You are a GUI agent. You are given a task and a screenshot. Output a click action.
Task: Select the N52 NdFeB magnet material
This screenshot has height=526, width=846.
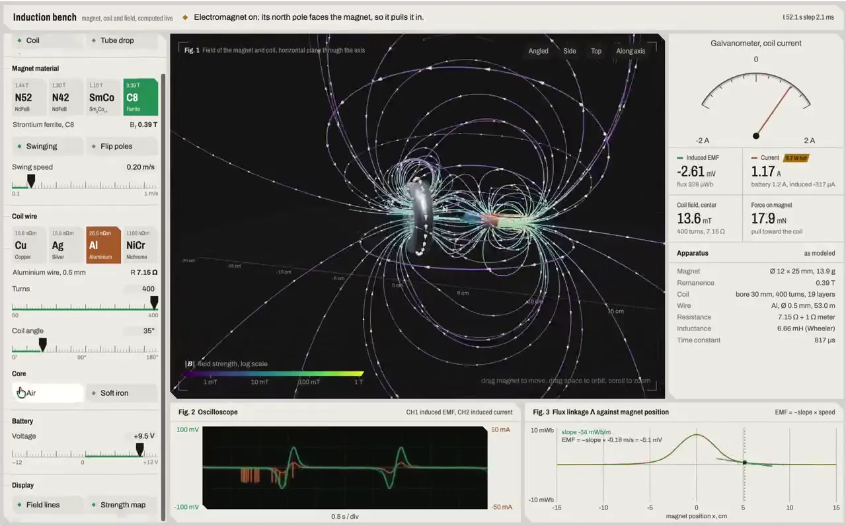tap(29, 97)
